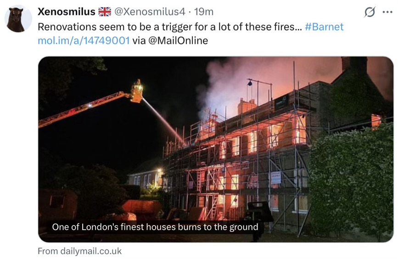The width and height of the screenshot is (398, 259).
Task: Open the @Xenosmilus4 handle
Action: pos(150,11)
